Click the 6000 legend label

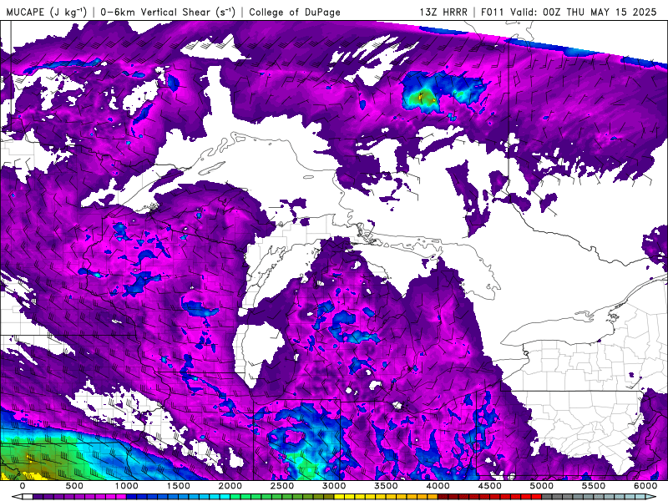(x=645, y=486)
